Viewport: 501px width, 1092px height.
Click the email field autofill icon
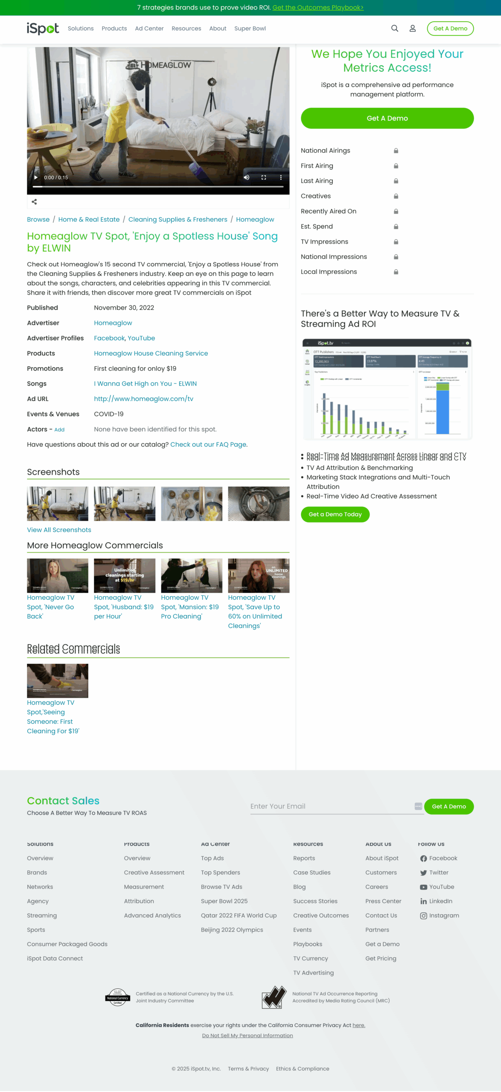[x=418, y=806]
